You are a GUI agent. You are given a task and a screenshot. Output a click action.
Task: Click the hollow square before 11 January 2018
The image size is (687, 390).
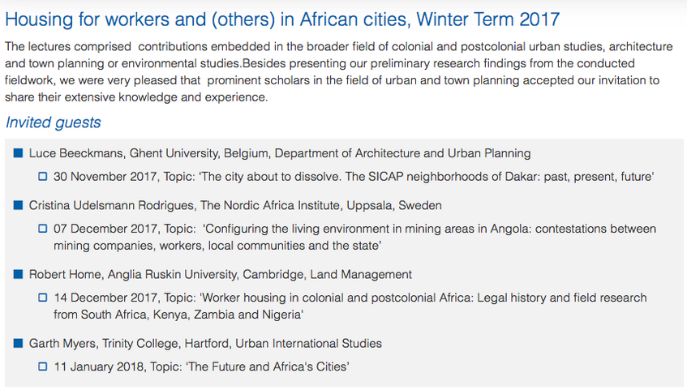[x=42, y=366]
